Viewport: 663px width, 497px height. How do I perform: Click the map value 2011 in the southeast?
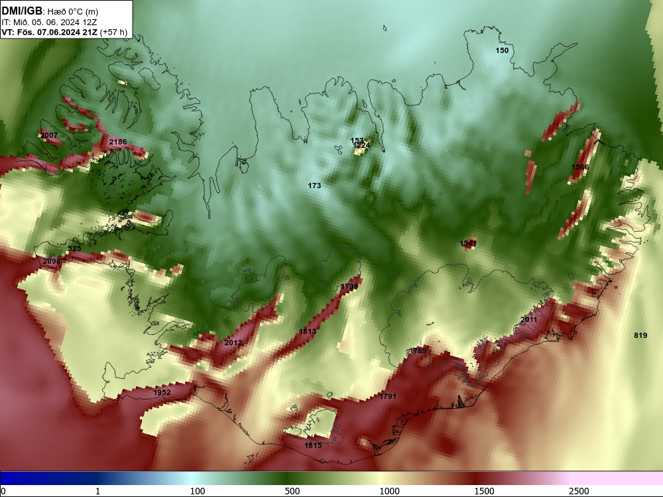[x=528, y=319]
